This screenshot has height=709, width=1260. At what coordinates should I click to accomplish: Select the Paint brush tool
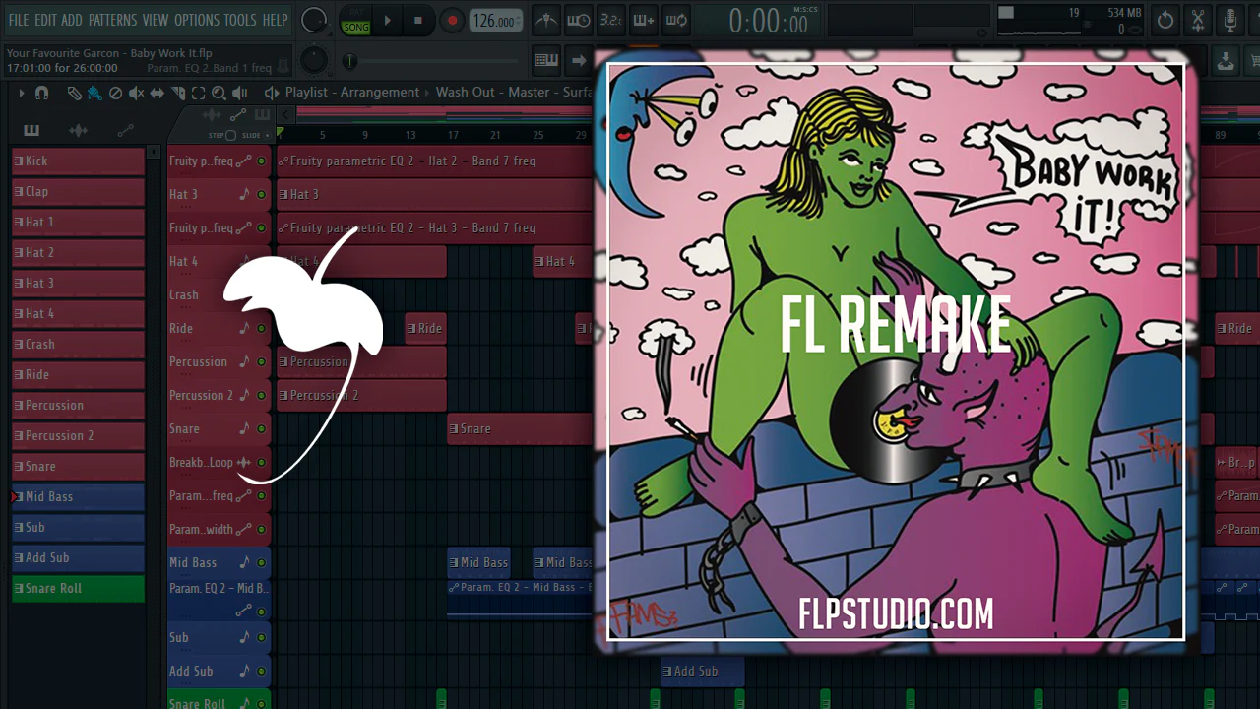point(94,93)
